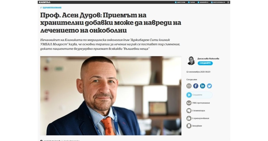
Task: Open Моите статии in top bar
Action: tap(180, 2)
